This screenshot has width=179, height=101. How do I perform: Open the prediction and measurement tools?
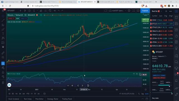pos(3,43)
